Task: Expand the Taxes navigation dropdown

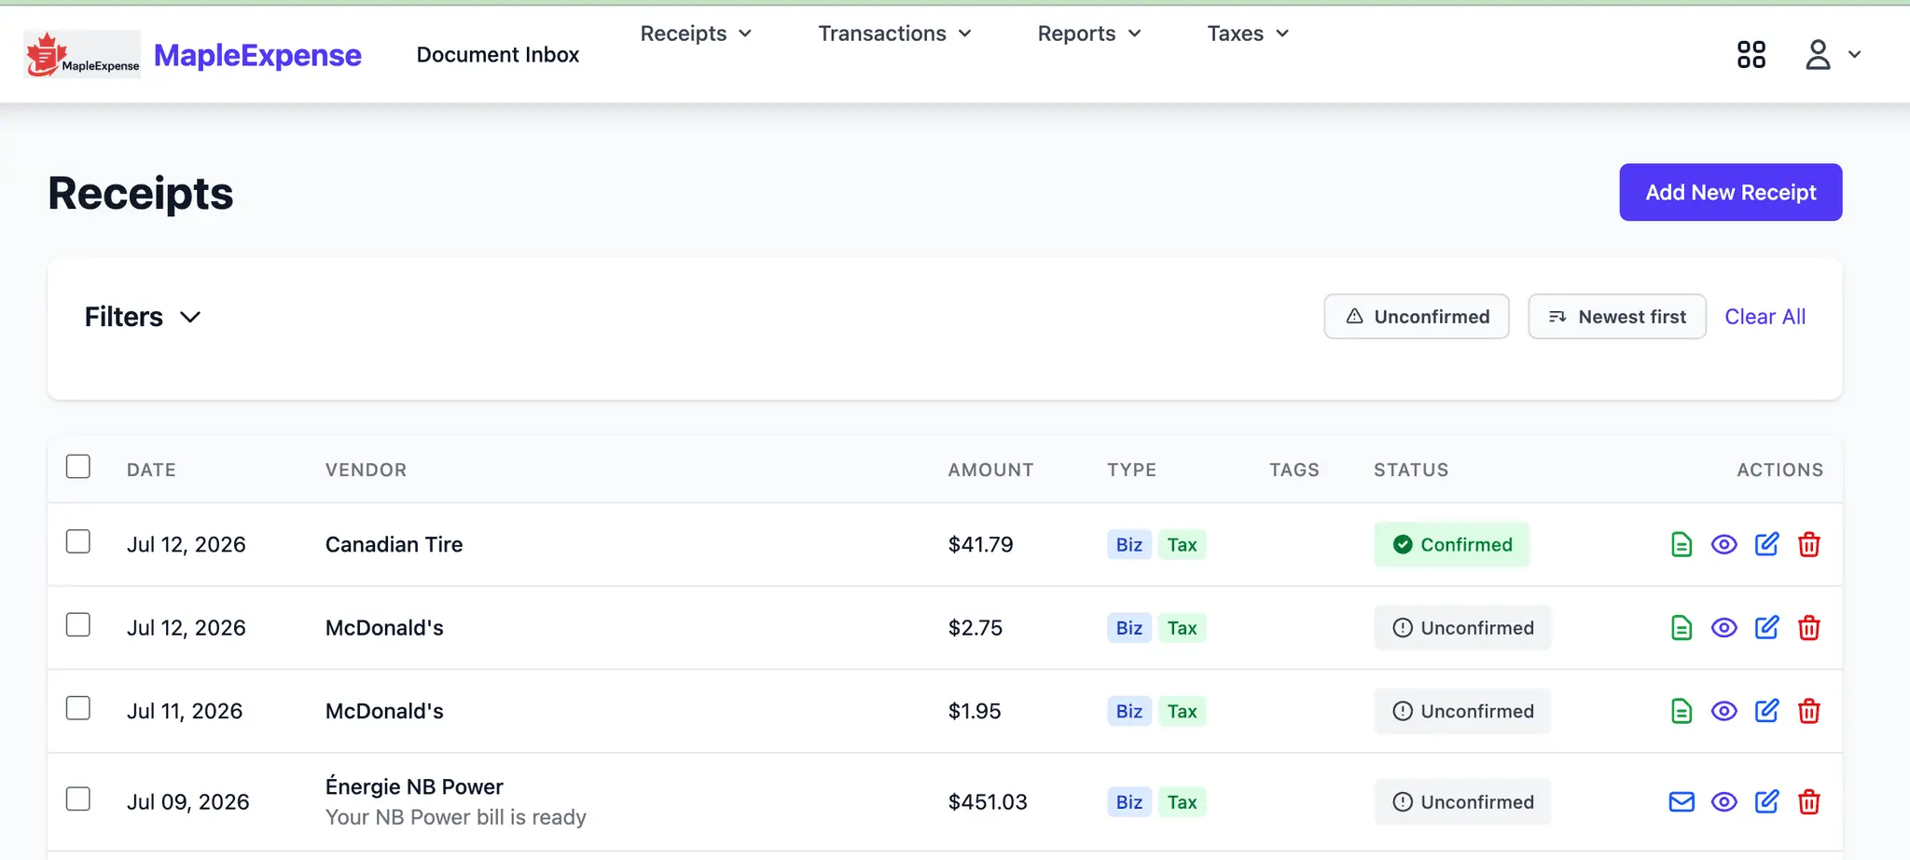Action: 1248,34
